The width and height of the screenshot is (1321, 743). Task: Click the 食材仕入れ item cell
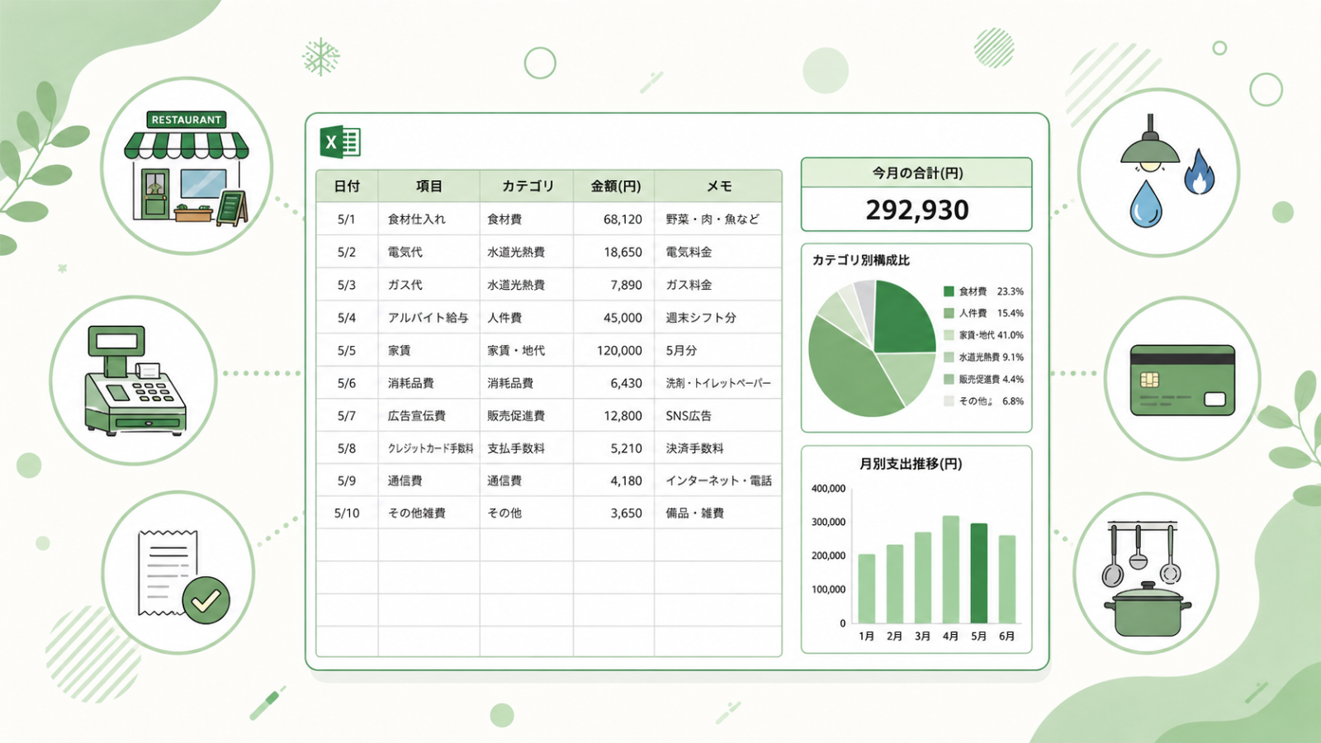click(428, 219)
